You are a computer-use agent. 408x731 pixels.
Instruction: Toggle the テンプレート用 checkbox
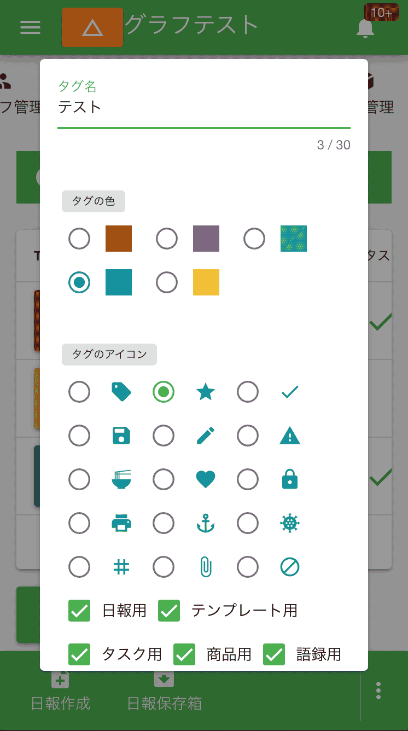[x=168, y=611]
